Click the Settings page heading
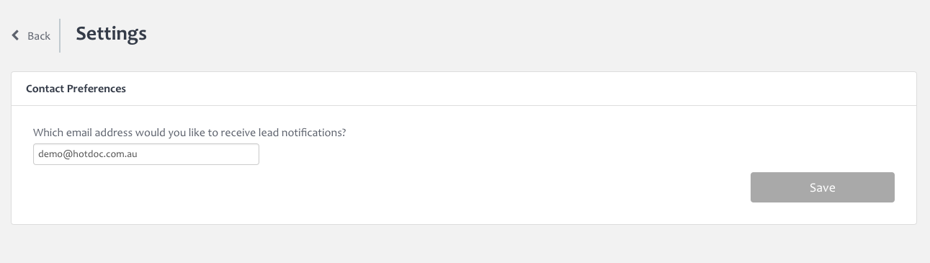Viewport: 930px width, 263px height. click(x=111, y=33)
